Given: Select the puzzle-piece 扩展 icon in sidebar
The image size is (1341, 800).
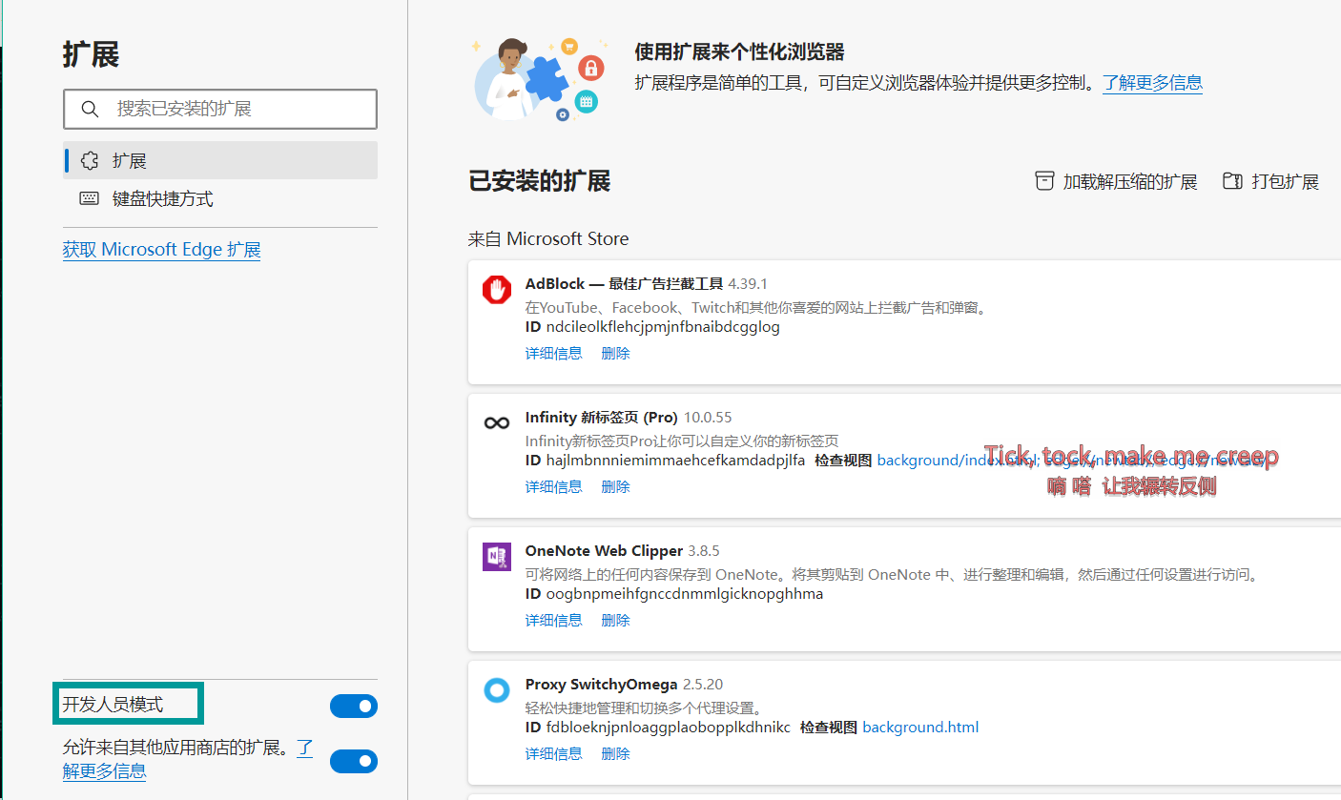Looking at the screenshot, I should tap(89, 160).
